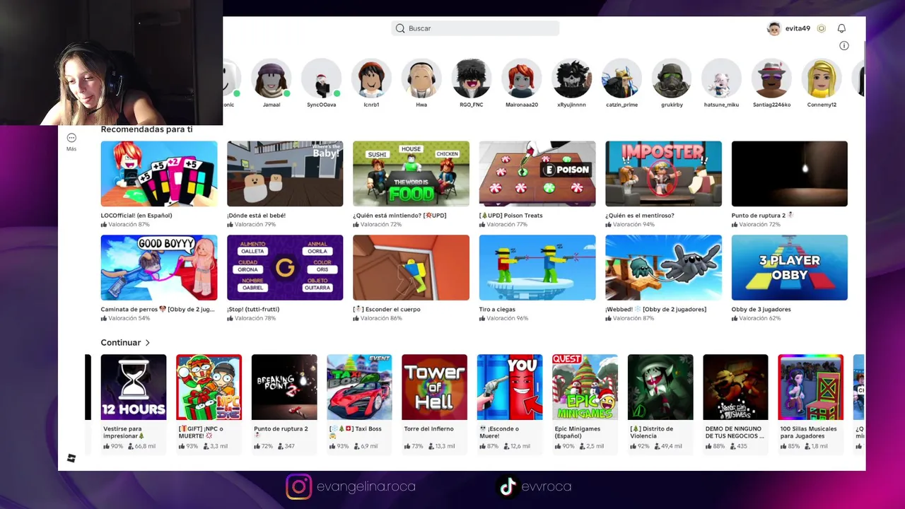Image resolution: width=905 pixels, height=509 pixels.
Task: Click Valoración 94% under ¿Quién es el mentiroso?
Action: pos(633,225)
